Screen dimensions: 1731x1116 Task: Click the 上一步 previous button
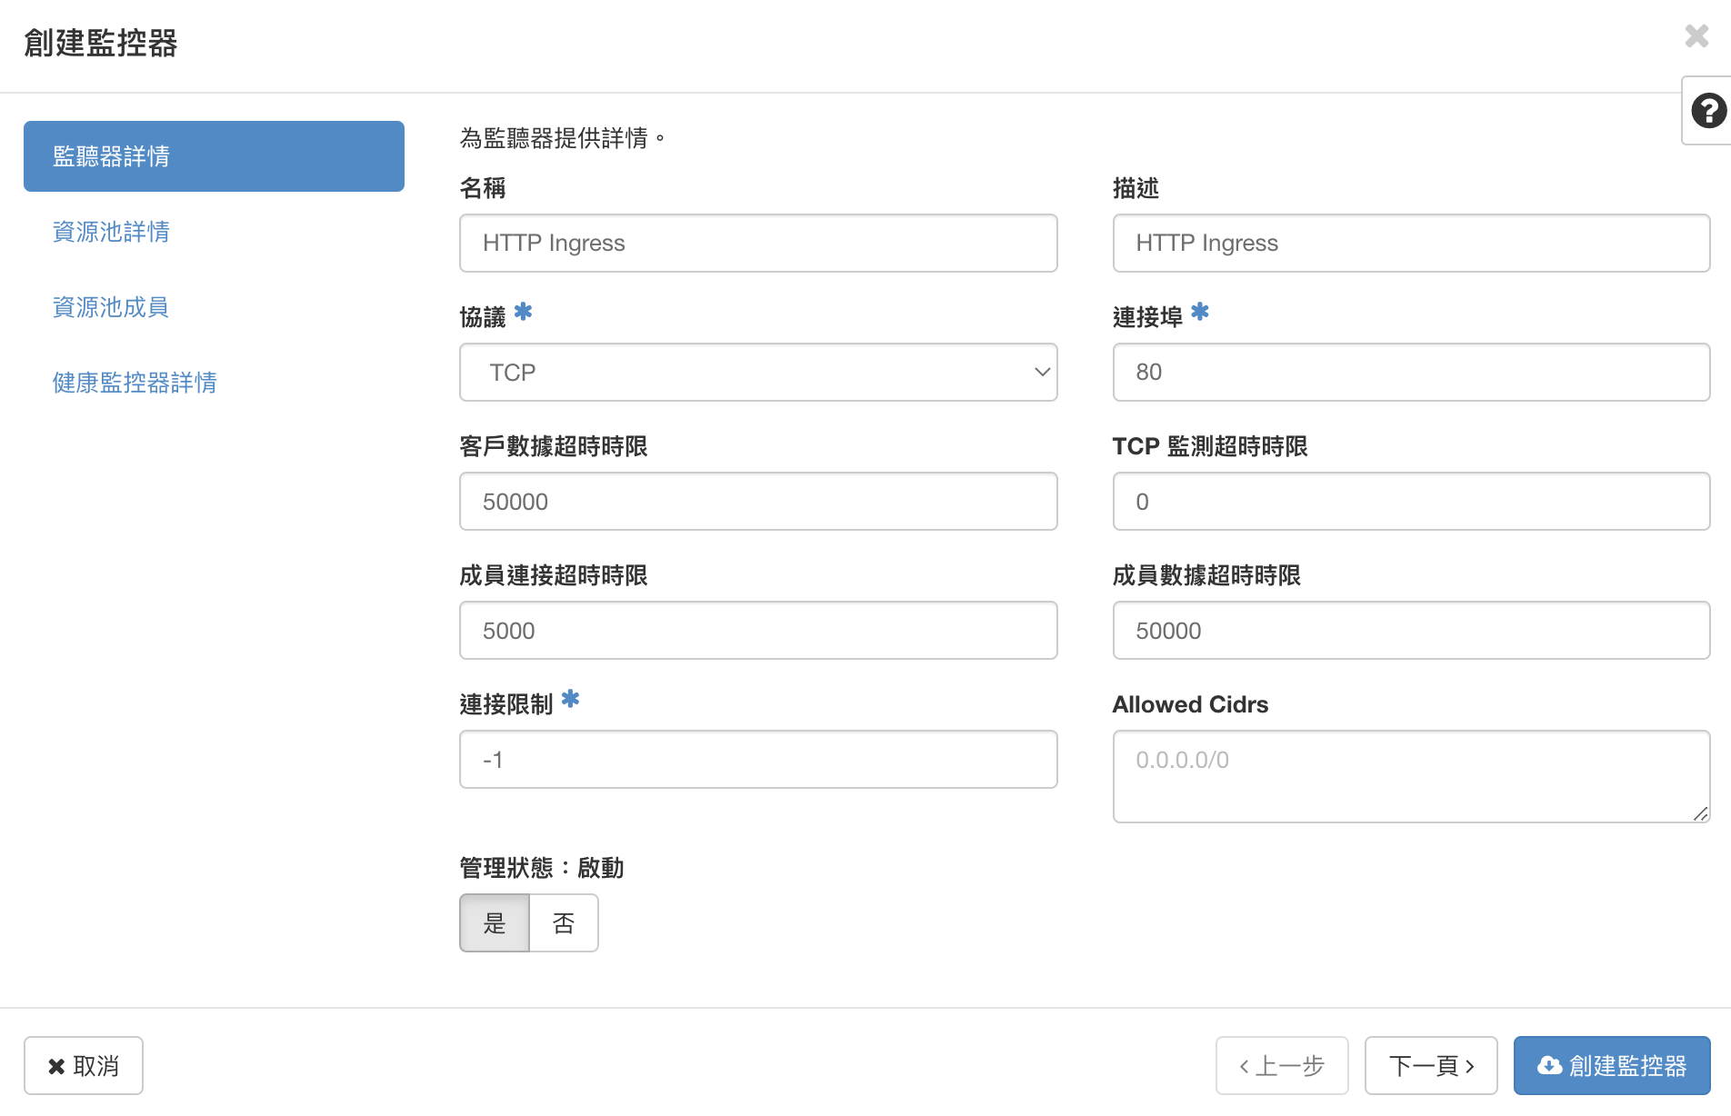point(1282,1066)
